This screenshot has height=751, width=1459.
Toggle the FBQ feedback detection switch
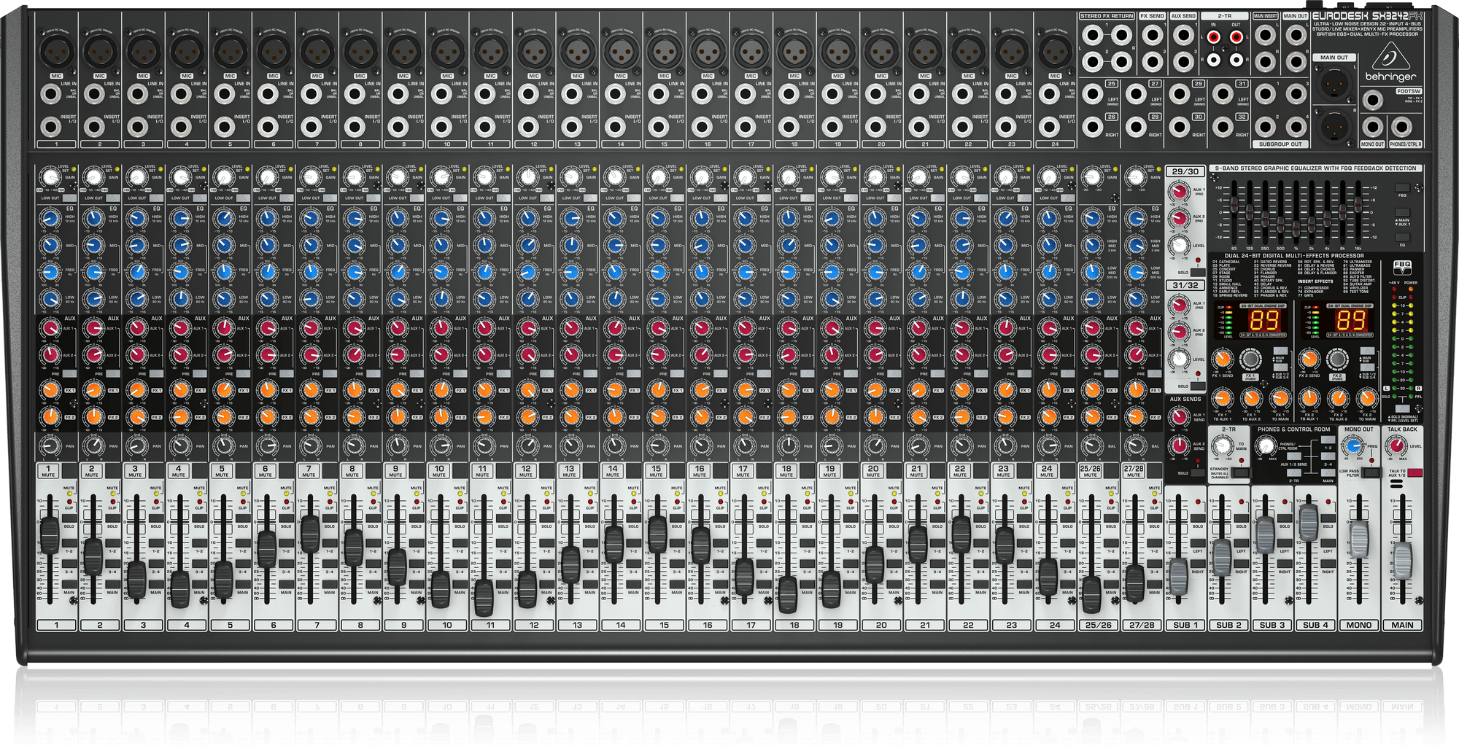[1401, 187]
